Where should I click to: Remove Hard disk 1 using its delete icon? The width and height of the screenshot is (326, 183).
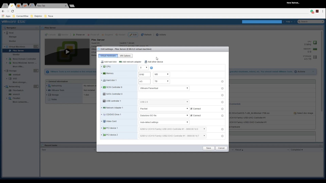[x=222, y=81]
